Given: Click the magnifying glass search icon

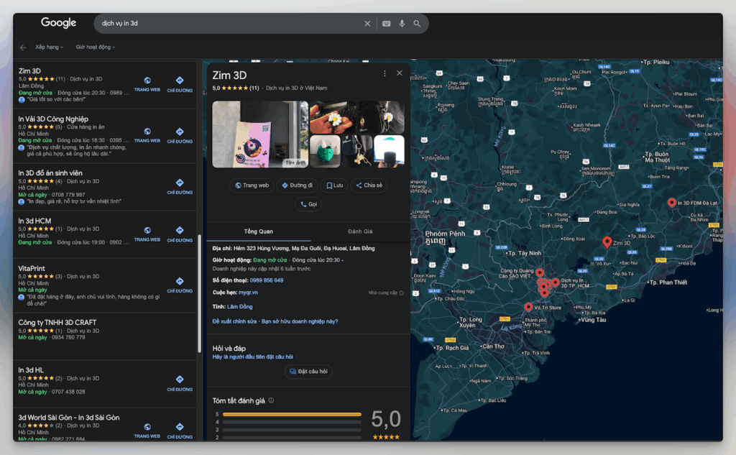Looking at the screenshot, I should (417, 24).
